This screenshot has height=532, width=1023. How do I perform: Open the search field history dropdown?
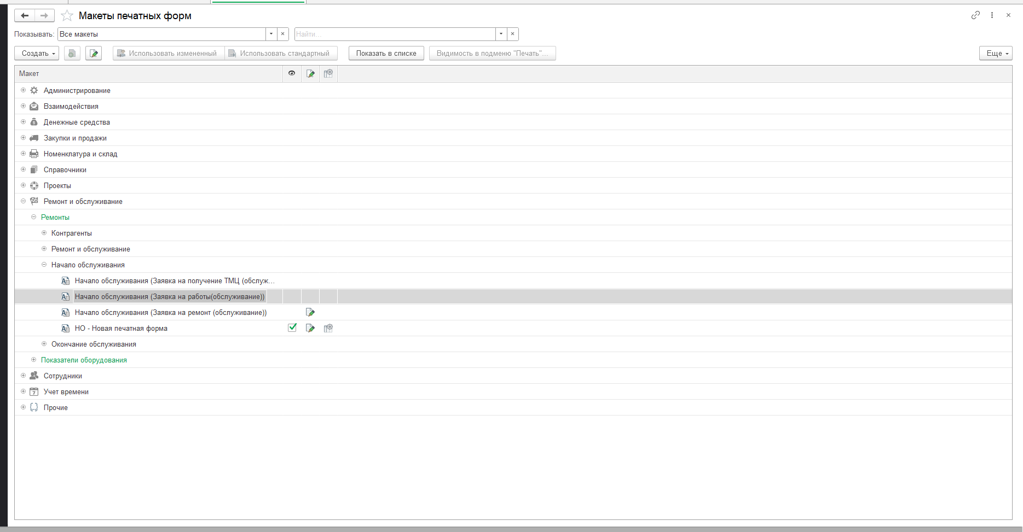(501, 34)
